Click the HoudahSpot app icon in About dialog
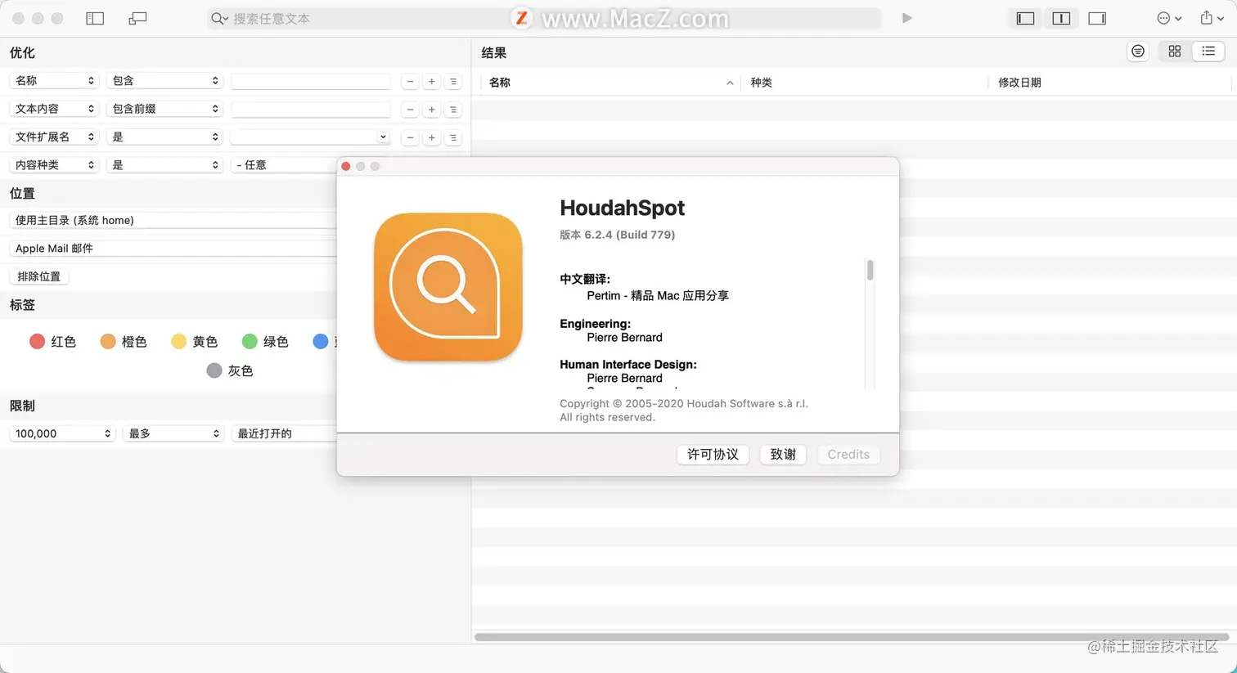 coord(448,287)
